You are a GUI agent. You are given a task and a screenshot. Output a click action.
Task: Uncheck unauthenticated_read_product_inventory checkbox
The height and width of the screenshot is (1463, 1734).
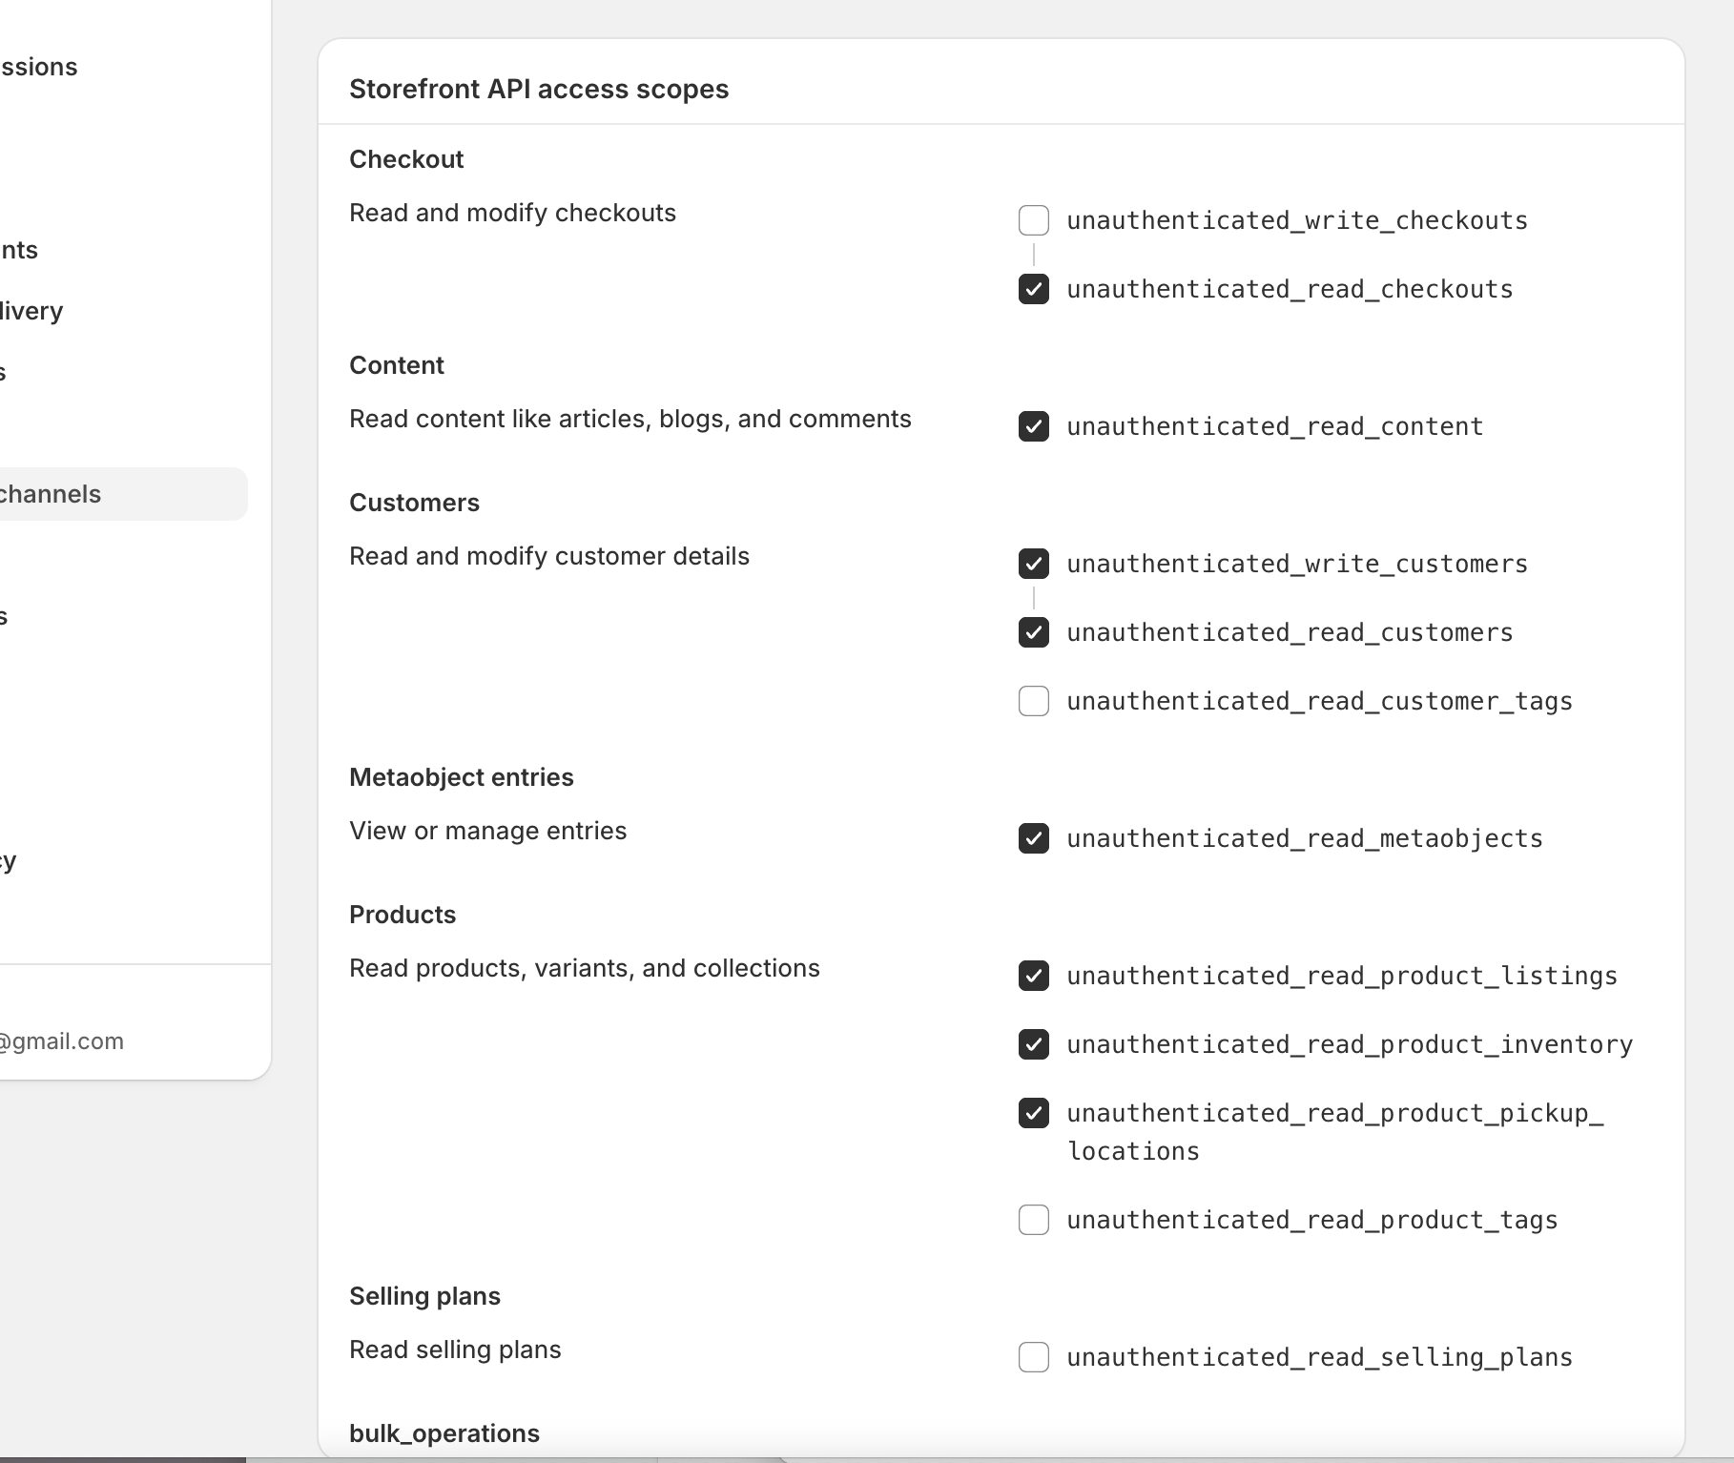click(1034, 1044)
